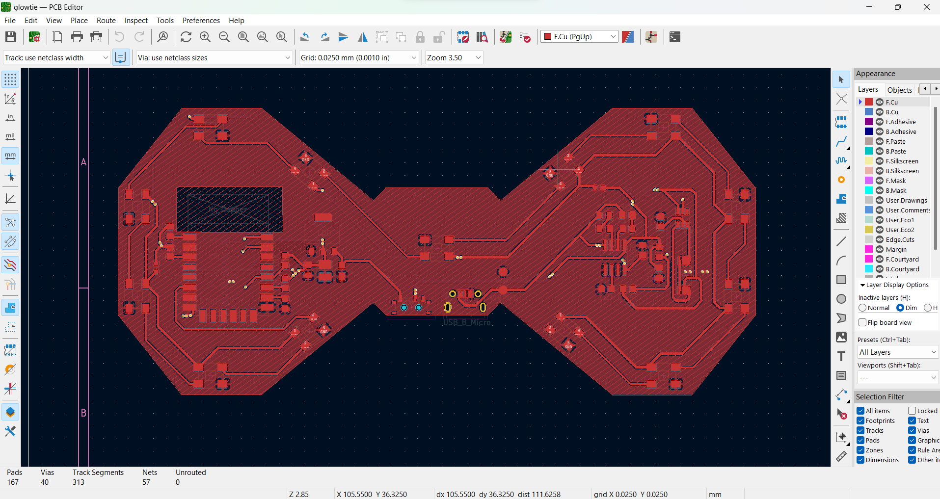The image size is (940, 499).
Task: Click the Print icon
Action: [77, 37]
